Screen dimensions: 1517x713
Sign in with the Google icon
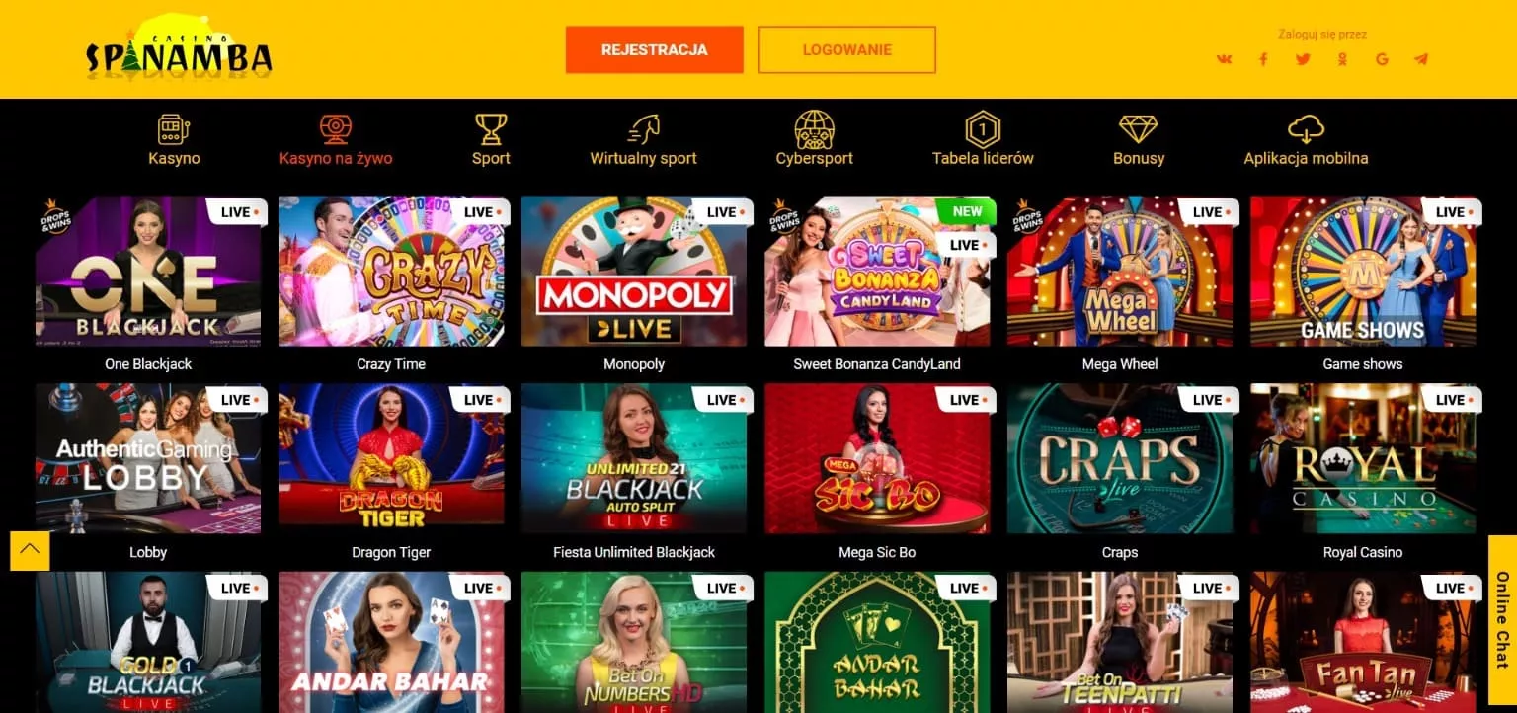click(x=1382, y=59)
